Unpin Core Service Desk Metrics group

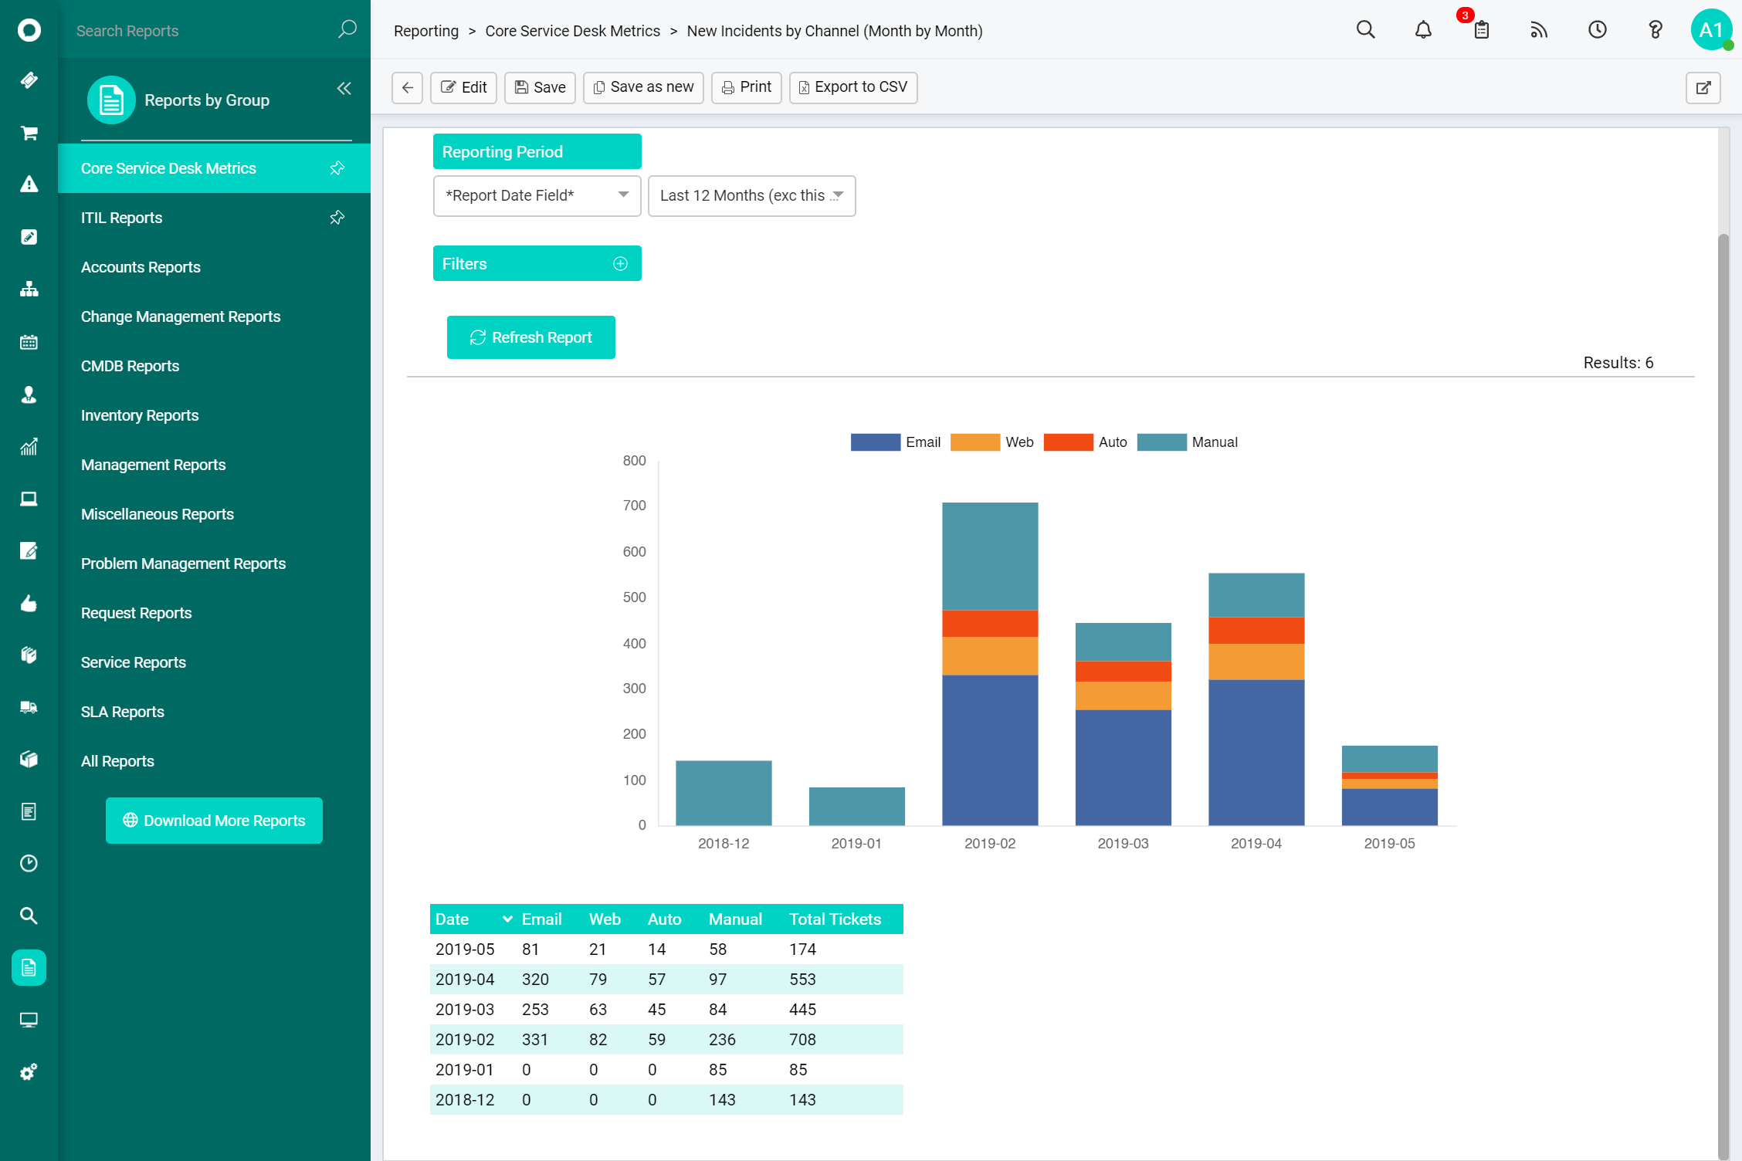337,168
